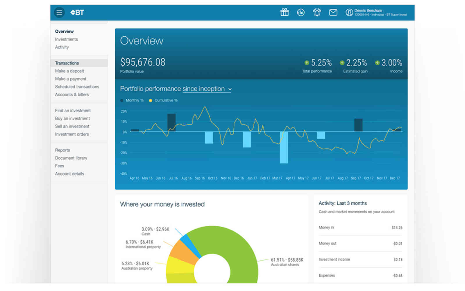Open the notifications bell icon
465x291 pixels.
pos(317,12)
